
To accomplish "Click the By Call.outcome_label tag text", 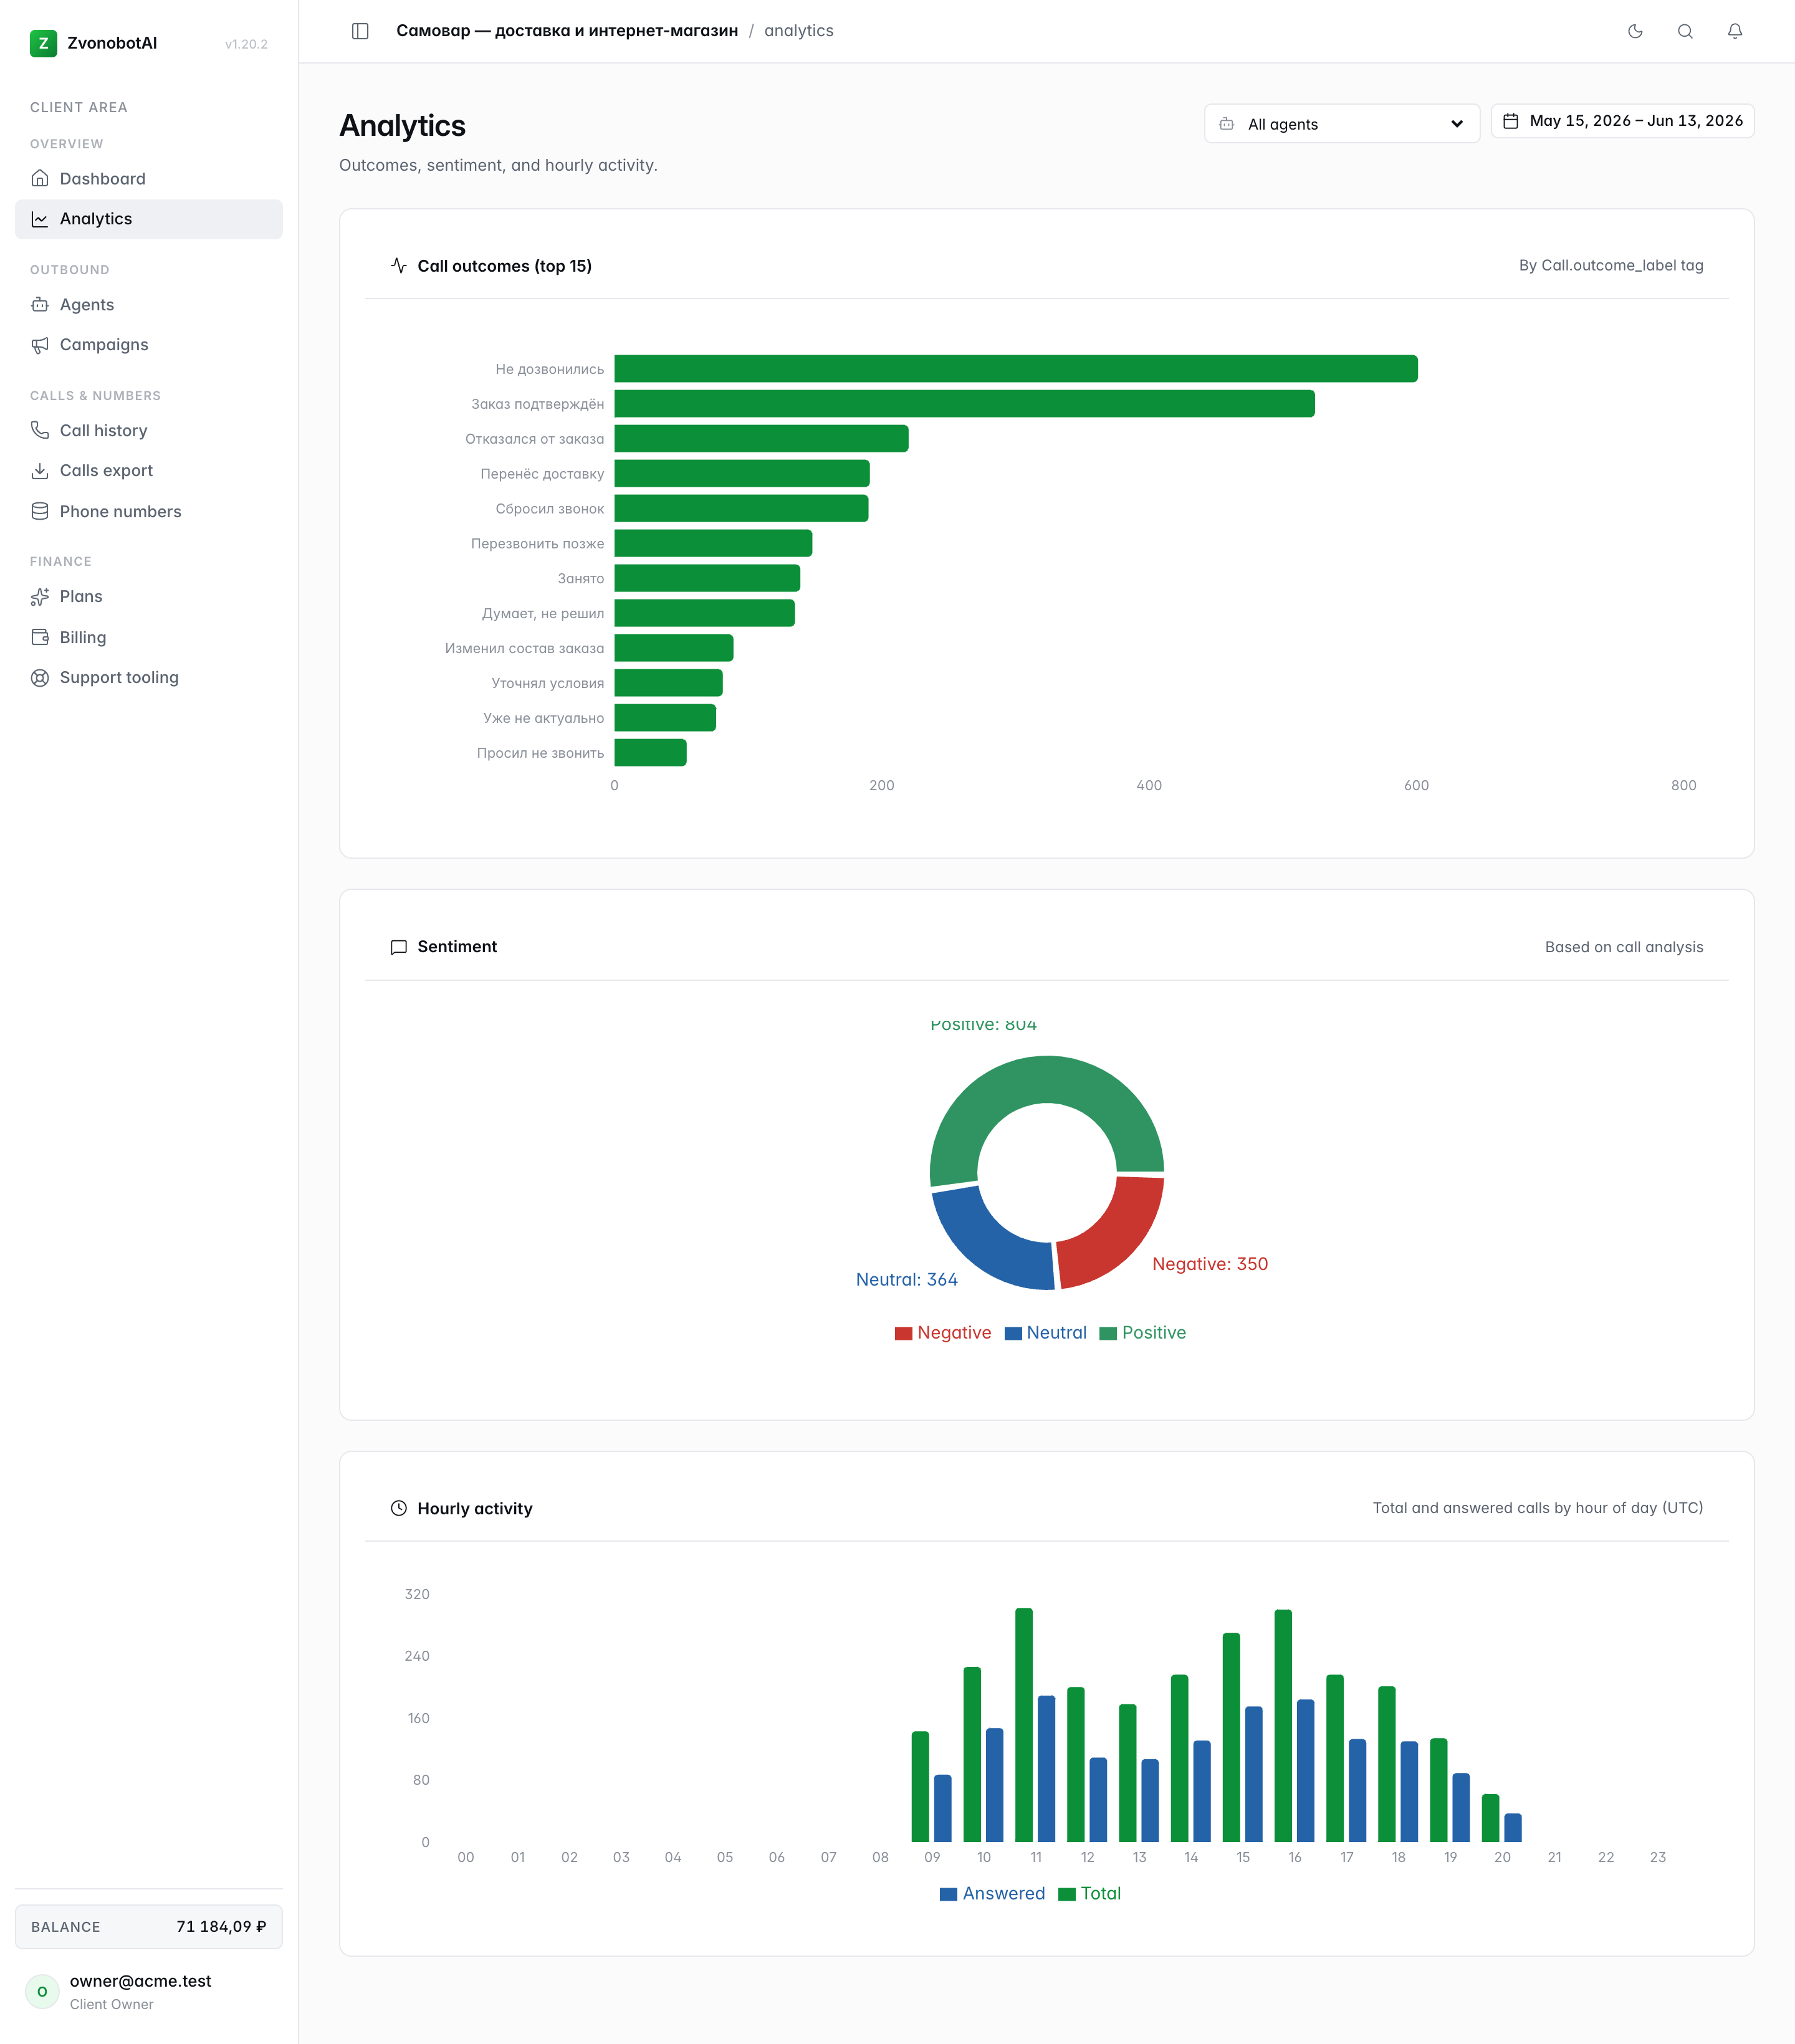I will click(x=1611, y=265).
